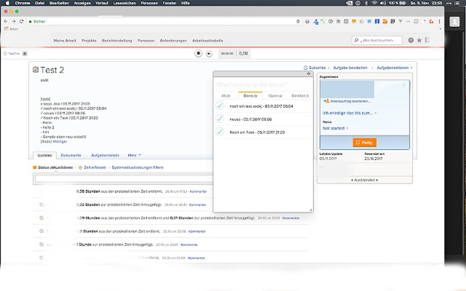Focus the 'What needs to be done?' field
This screenshot has height=291, width=466.
263,84
